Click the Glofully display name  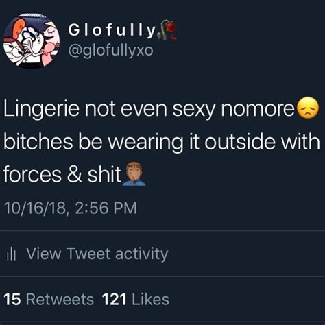(112, 30)
